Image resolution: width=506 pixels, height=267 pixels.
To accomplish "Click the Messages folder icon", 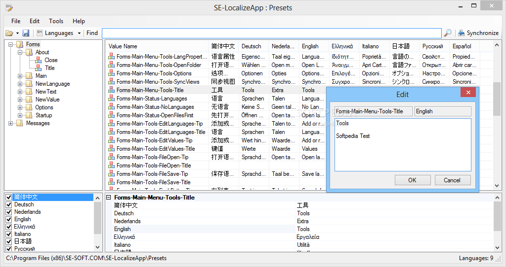I will 20,123.
